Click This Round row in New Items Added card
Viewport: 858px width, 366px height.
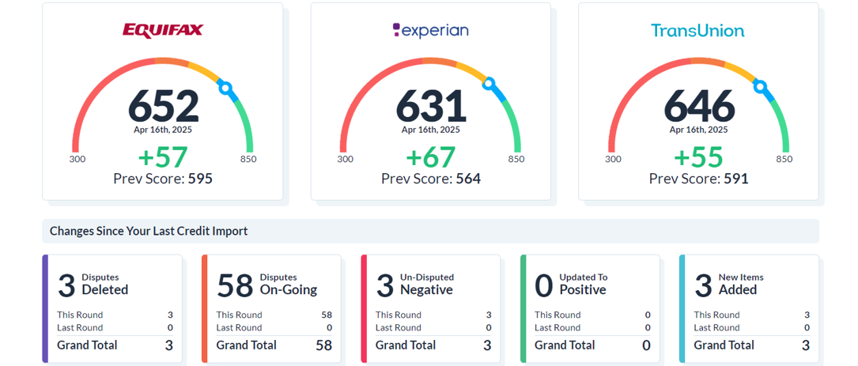[752, 315]
